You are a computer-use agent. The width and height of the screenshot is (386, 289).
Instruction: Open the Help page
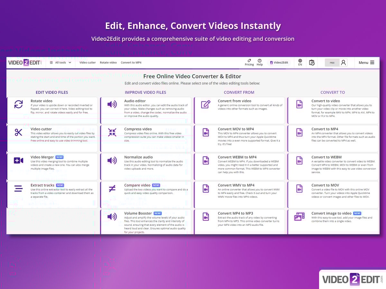click(x=260, y=63)
